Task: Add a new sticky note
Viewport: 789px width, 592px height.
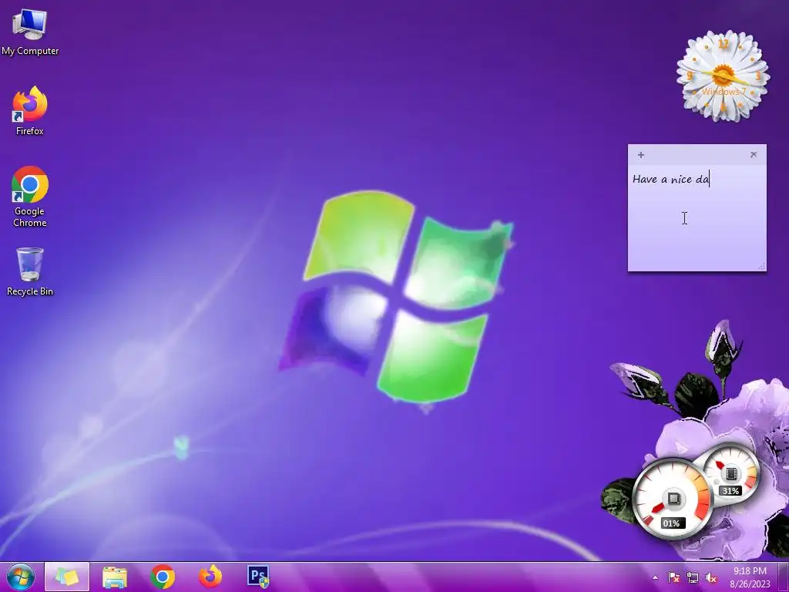Action: [640, 155]
